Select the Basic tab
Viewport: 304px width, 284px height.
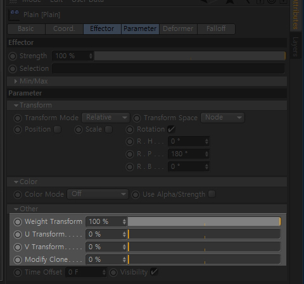coord(26,28)
